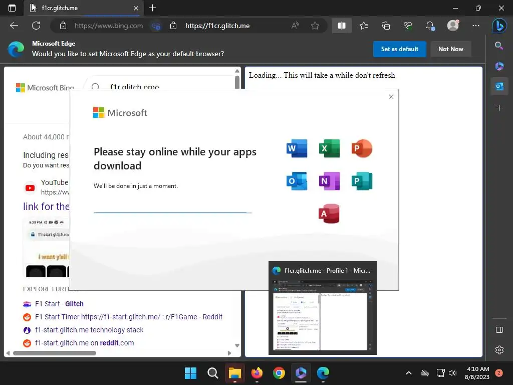Viewport: 513px width, 385px height.
Task: Open f1-start.glitch.me technology stack link
Action: (x=89, y=330)
